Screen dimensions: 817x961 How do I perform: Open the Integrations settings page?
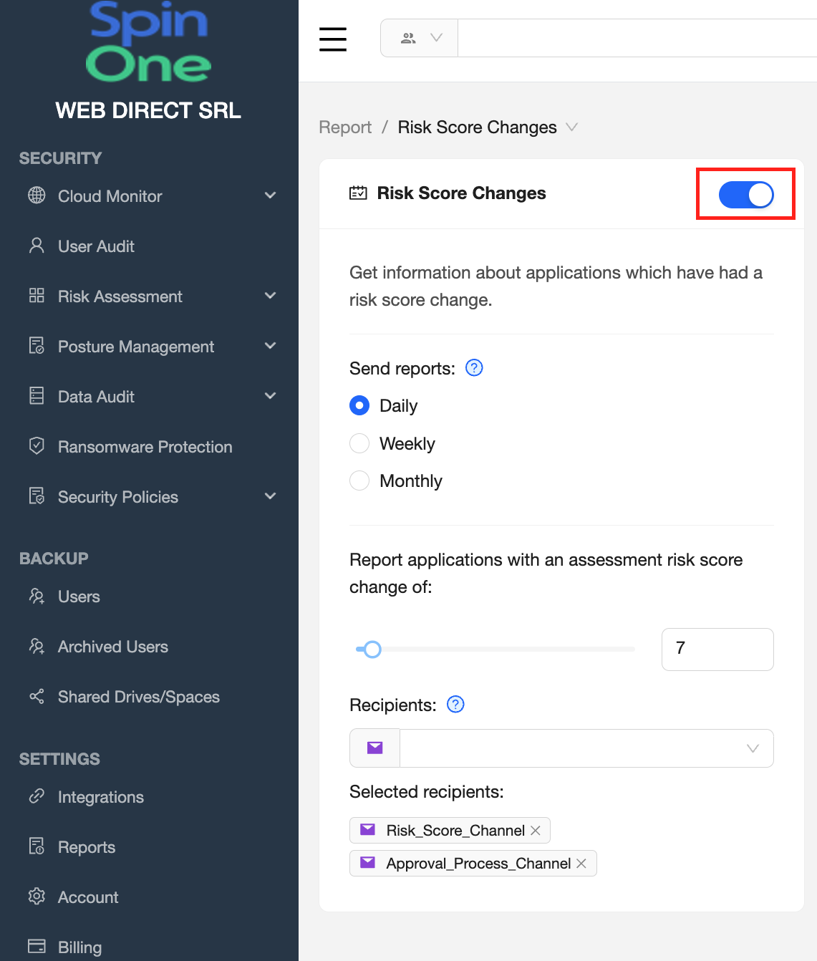pos(100,797)
